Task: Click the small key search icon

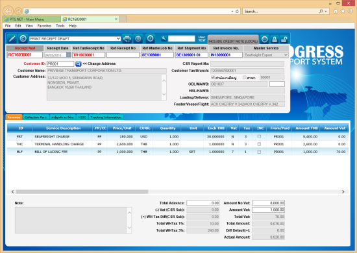Action: (x=164, y=38)
